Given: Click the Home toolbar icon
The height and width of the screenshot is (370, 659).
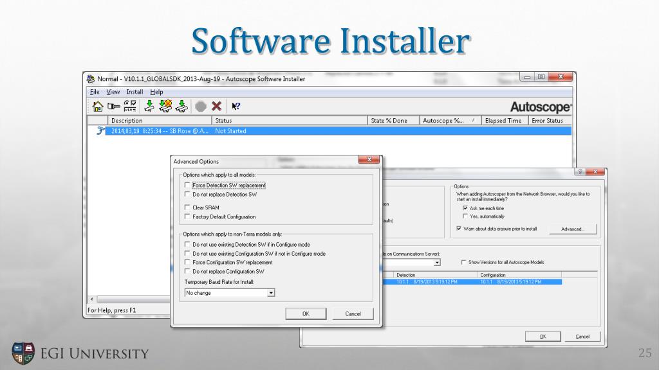Looking at the screenshot, I should click(98, 107).
